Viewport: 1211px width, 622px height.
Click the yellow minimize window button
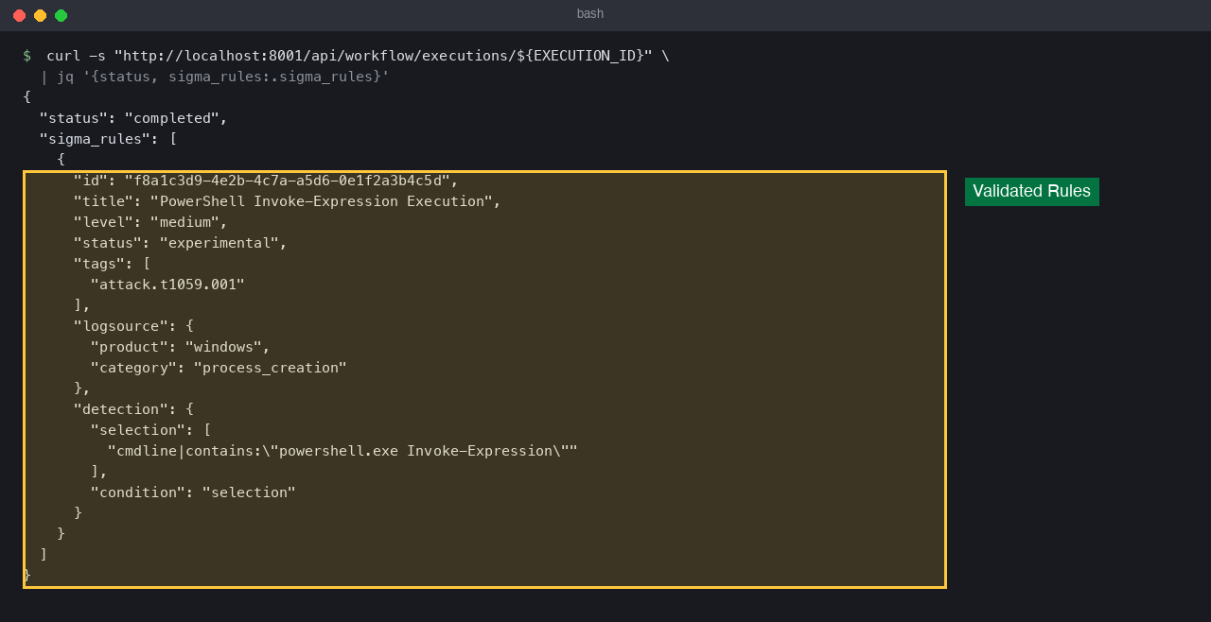pos(40,15)
